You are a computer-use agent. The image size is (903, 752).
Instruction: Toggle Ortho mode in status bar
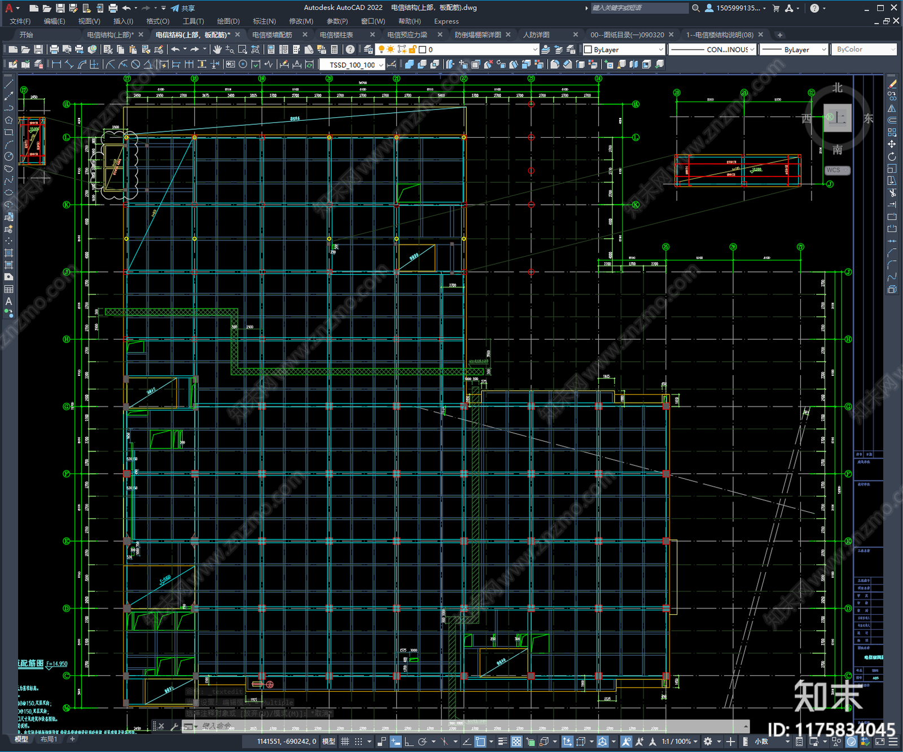tap(408, 741)
